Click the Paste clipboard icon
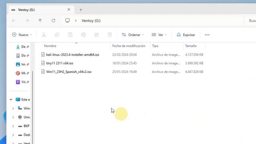This screenshot has width=256, height=144. 70,35
